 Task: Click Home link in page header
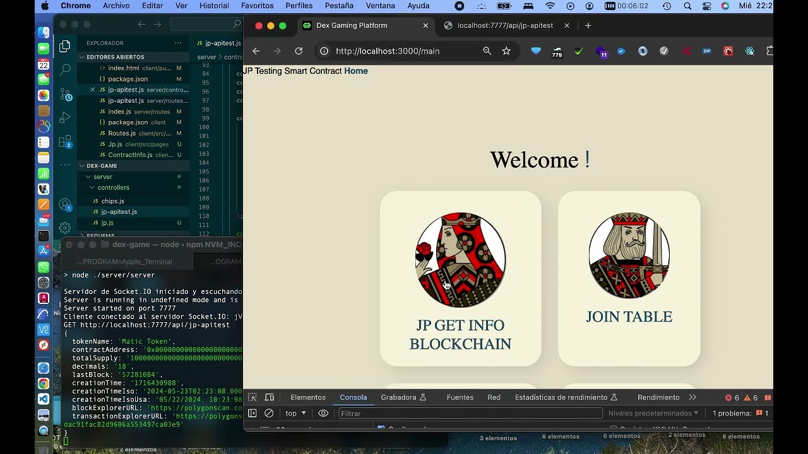[356, 71]
